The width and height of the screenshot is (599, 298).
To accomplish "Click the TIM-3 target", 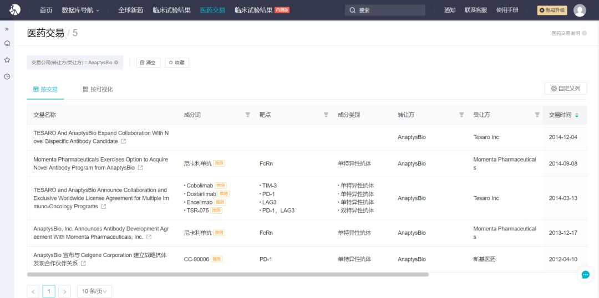I will click(270, 186).
